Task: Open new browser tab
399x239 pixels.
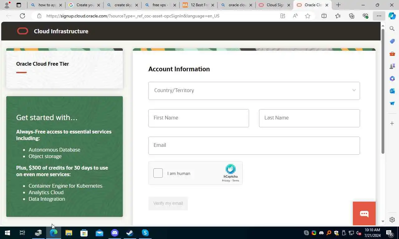Action: (339, 5)
